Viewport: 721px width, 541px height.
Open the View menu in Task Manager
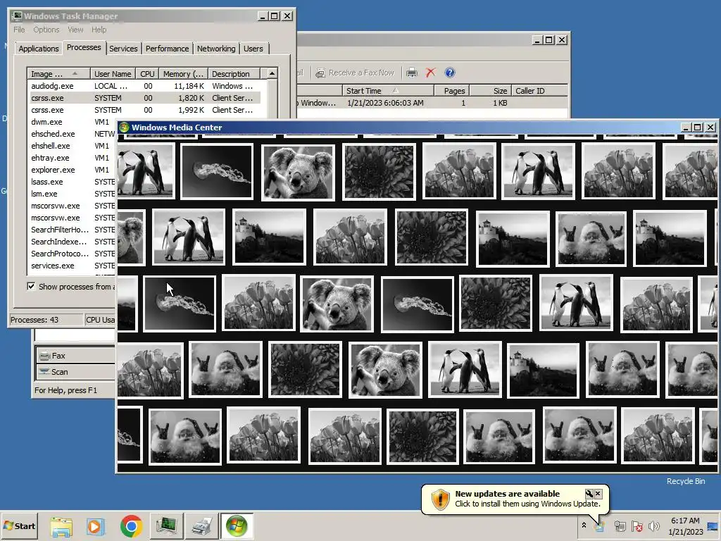coord(75,30)
